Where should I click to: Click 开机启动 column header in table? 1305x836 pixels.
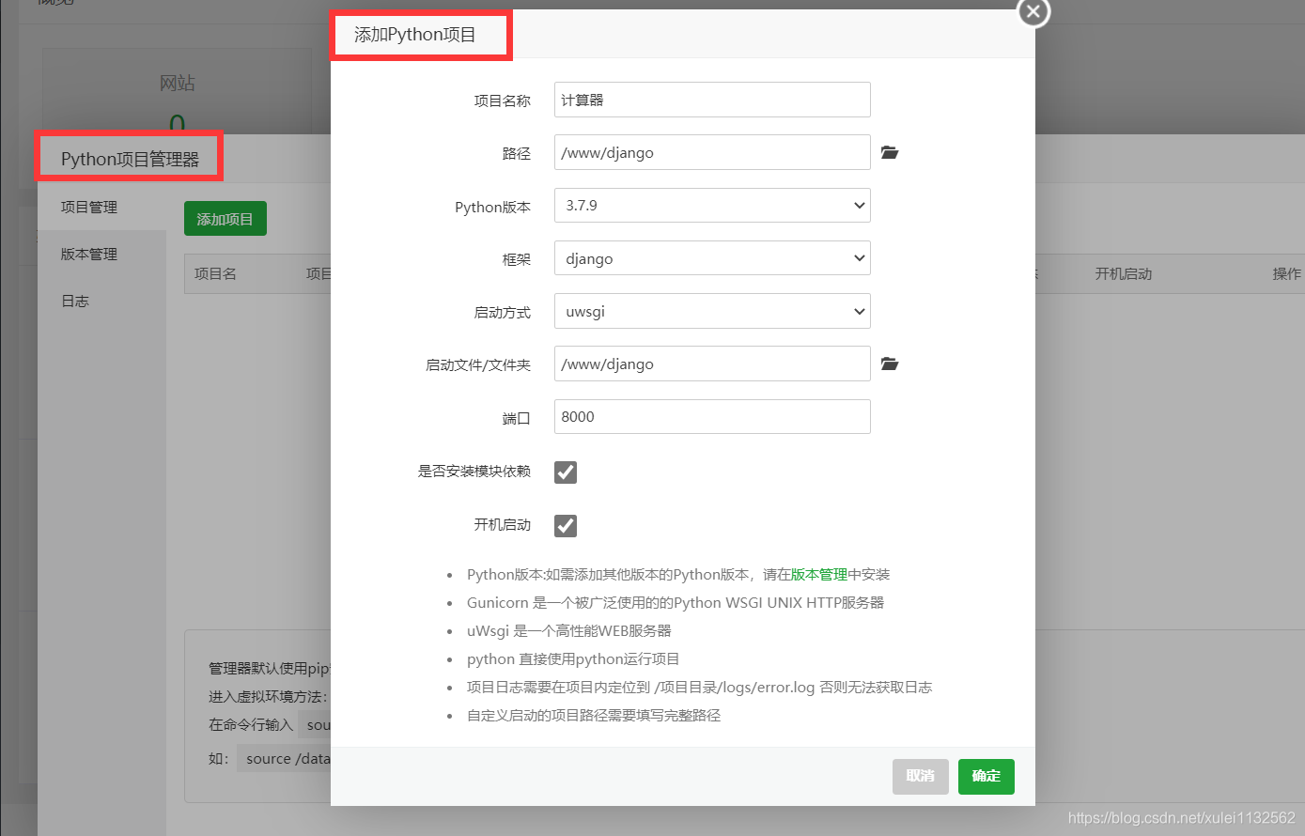click(x=1123, y=273)
